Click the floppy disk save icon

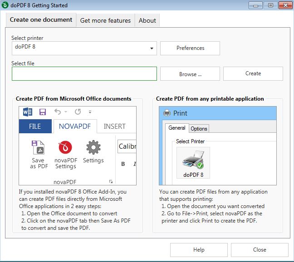[43, 112]
